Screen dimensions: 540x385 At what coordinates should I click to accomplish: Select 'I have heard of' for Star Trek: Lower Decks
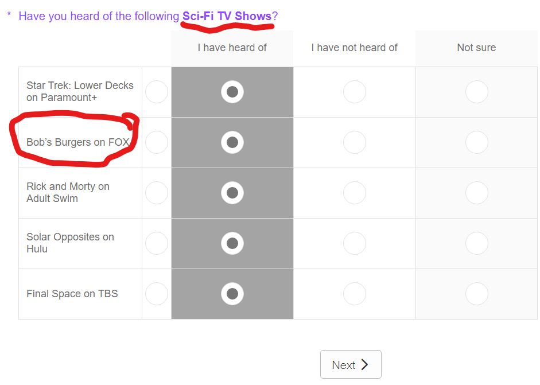click(x=232, y=92)
